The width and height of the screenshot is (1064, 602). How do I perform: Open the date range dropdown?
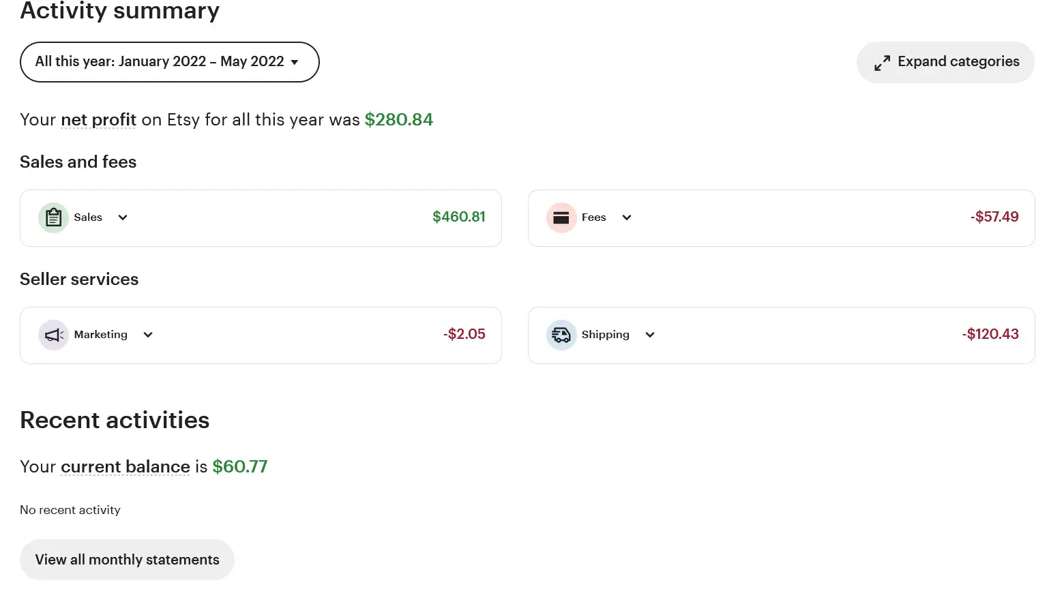[169, 62]
